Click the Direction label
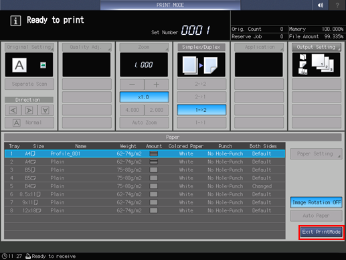 point(28,100)
